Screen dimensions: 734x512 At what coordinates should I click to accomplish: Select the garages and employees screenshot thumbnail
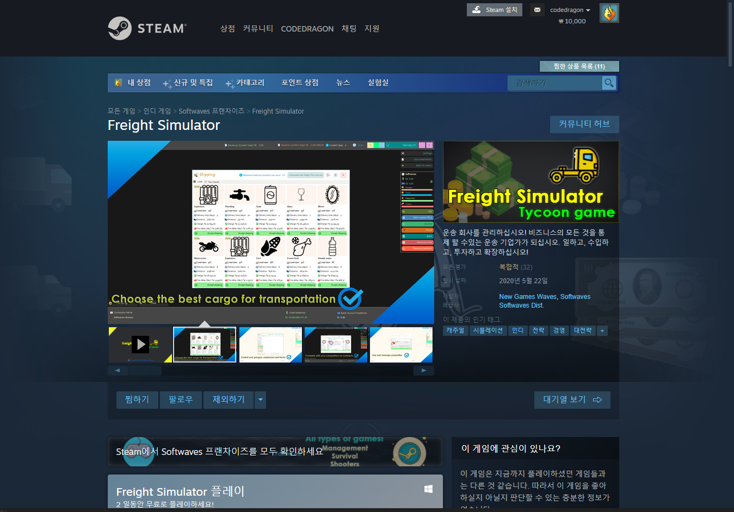point(270,344)
